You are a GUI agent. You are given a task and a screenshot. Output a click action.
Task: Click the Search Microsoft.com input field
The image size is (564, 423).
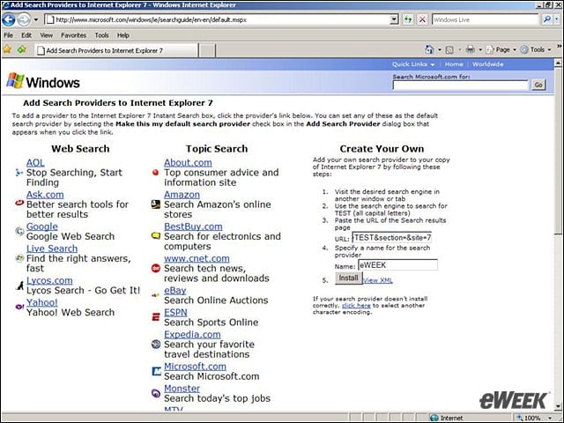tap(460, 85)
